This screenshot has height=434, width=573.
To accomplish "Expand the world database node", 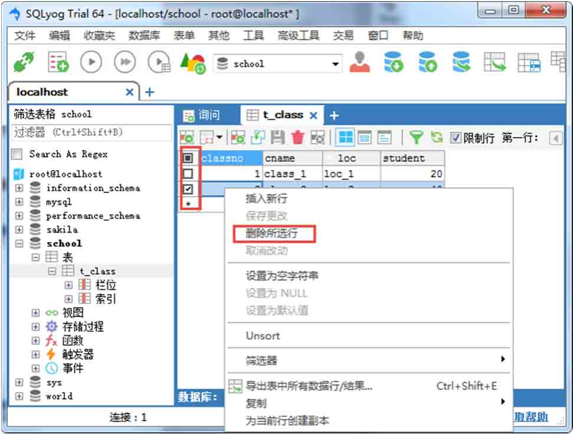I will pyautogui.click(x=19, y=396).
